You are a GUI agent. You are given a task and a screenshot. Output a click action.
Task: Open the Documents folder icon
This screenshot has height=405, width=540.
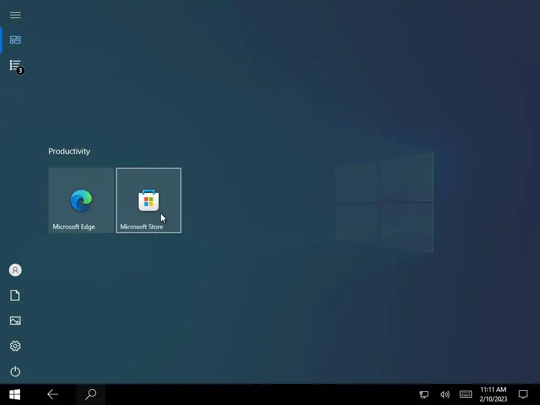15,295
